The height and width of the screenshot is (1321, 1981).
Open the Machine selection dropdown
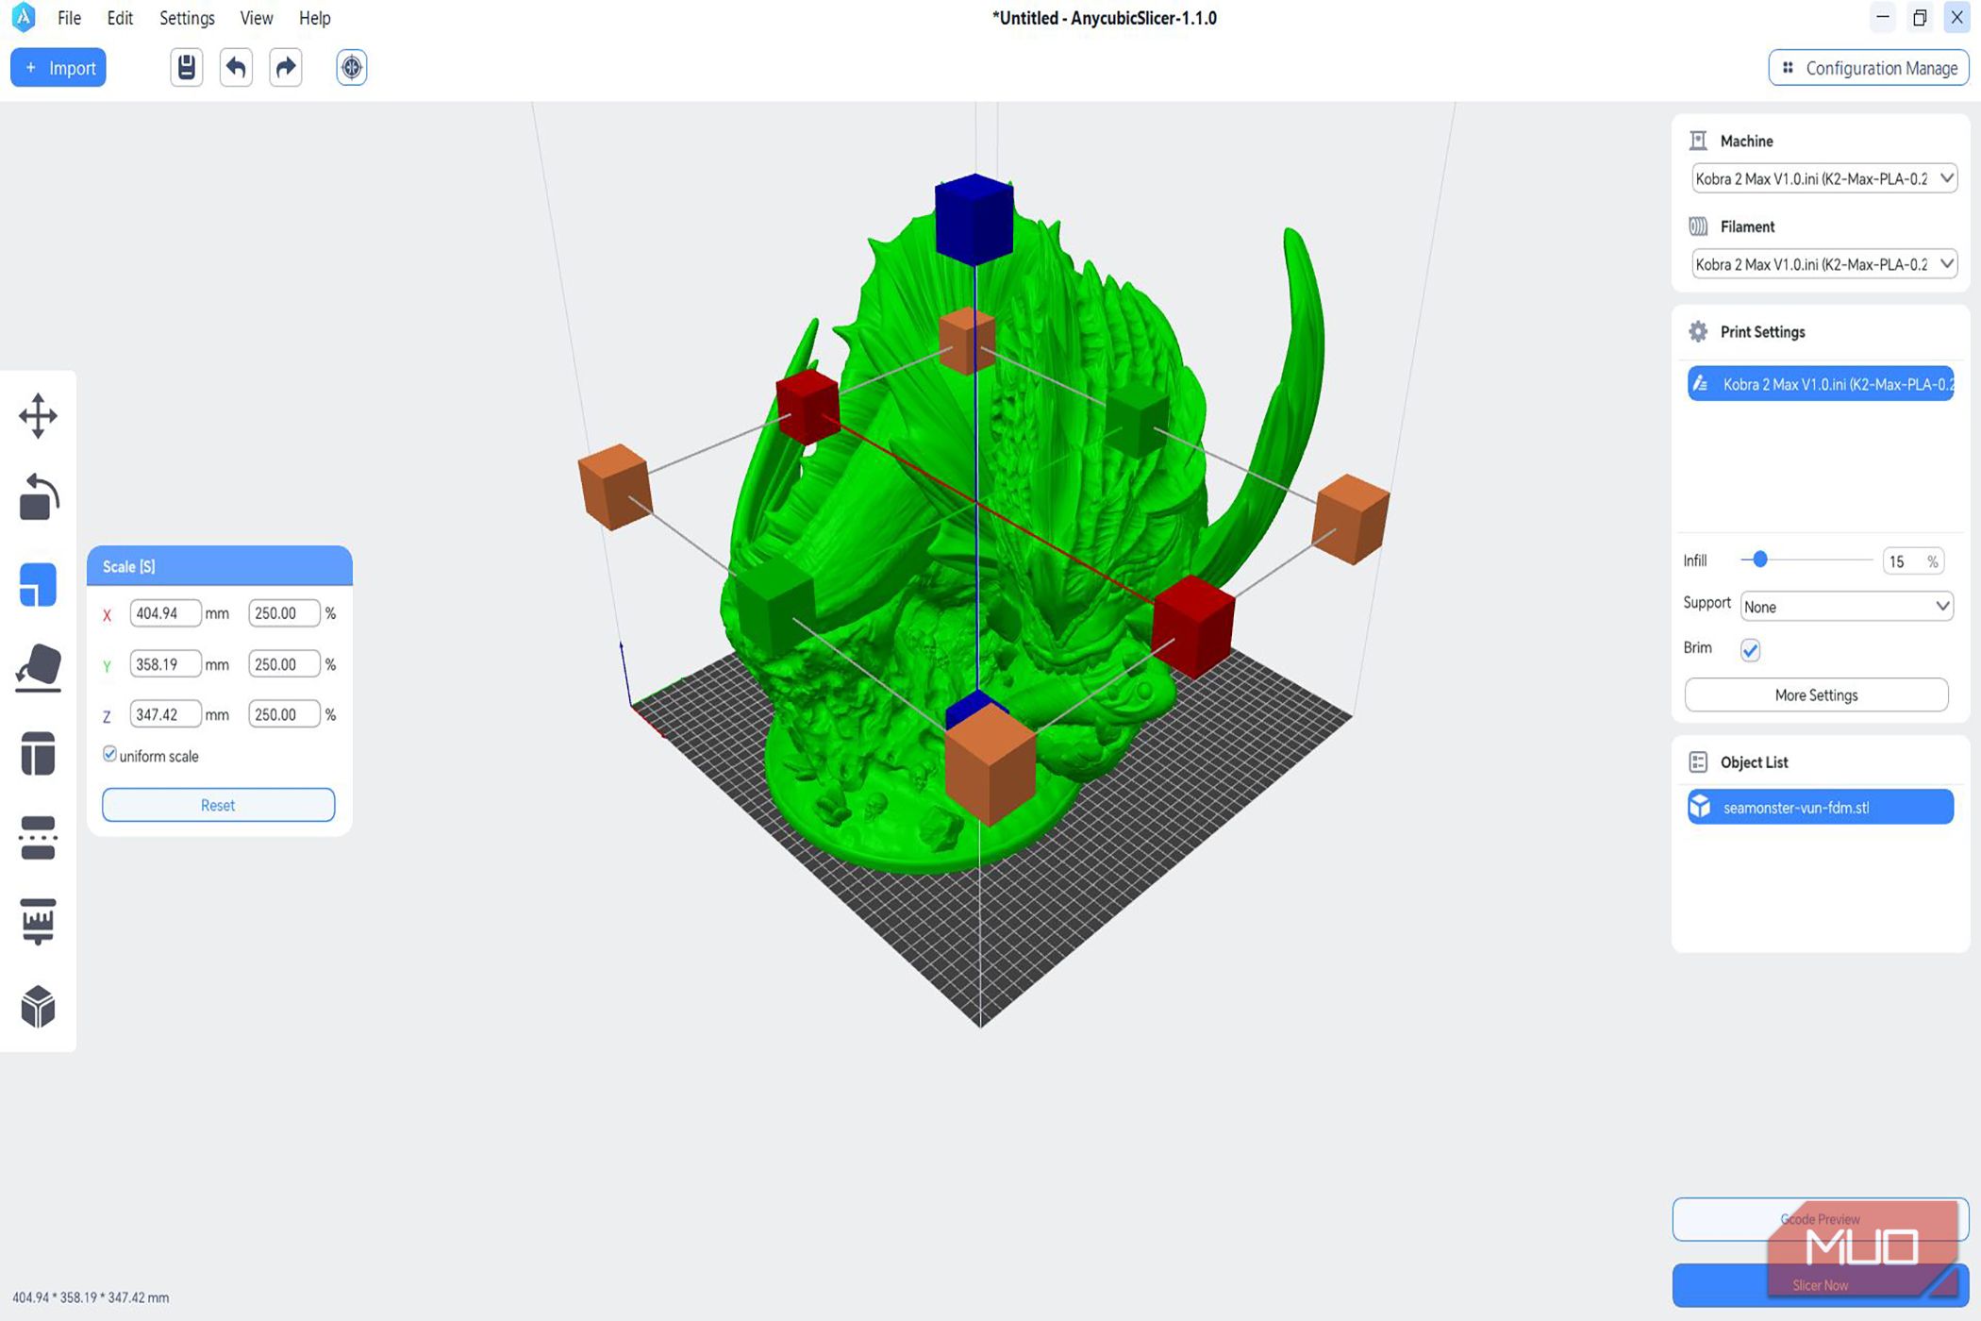tap(1822, 177)
